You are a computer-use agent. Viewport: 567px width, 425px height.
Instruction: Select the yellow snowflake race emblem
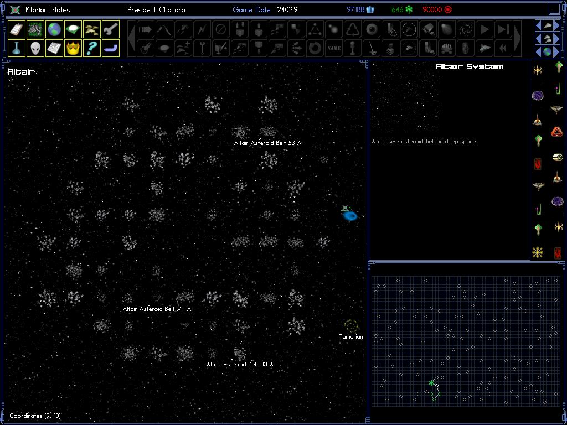pos(538,253)
